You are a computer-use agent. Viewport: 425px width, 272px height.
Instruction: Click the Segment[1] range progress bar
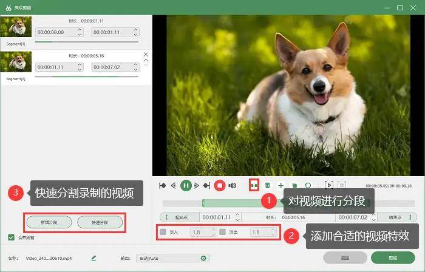click(x=87, y=42)
